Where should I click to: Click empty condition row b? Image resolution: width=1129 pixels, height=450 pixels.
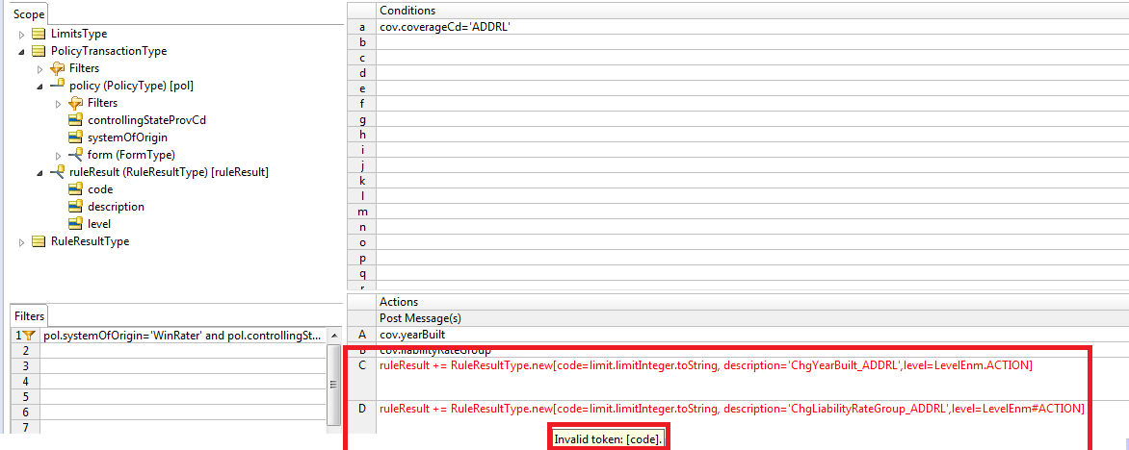pos(752,42)
